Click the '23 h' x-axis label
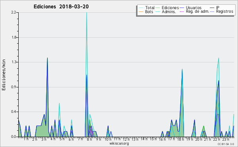The image size is (238, 147). (226, 139)
